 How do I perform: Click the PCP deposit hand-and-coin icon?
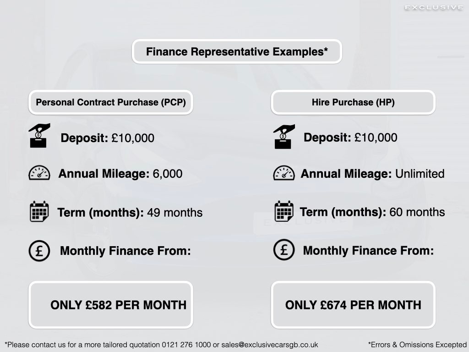39,135
